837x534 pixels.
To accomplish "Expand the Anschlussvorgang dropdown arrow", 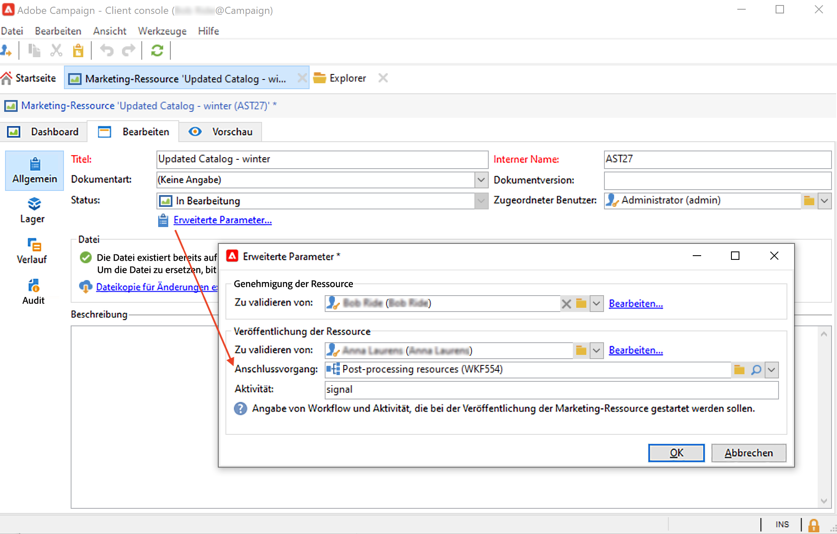I will click(771, 370).
